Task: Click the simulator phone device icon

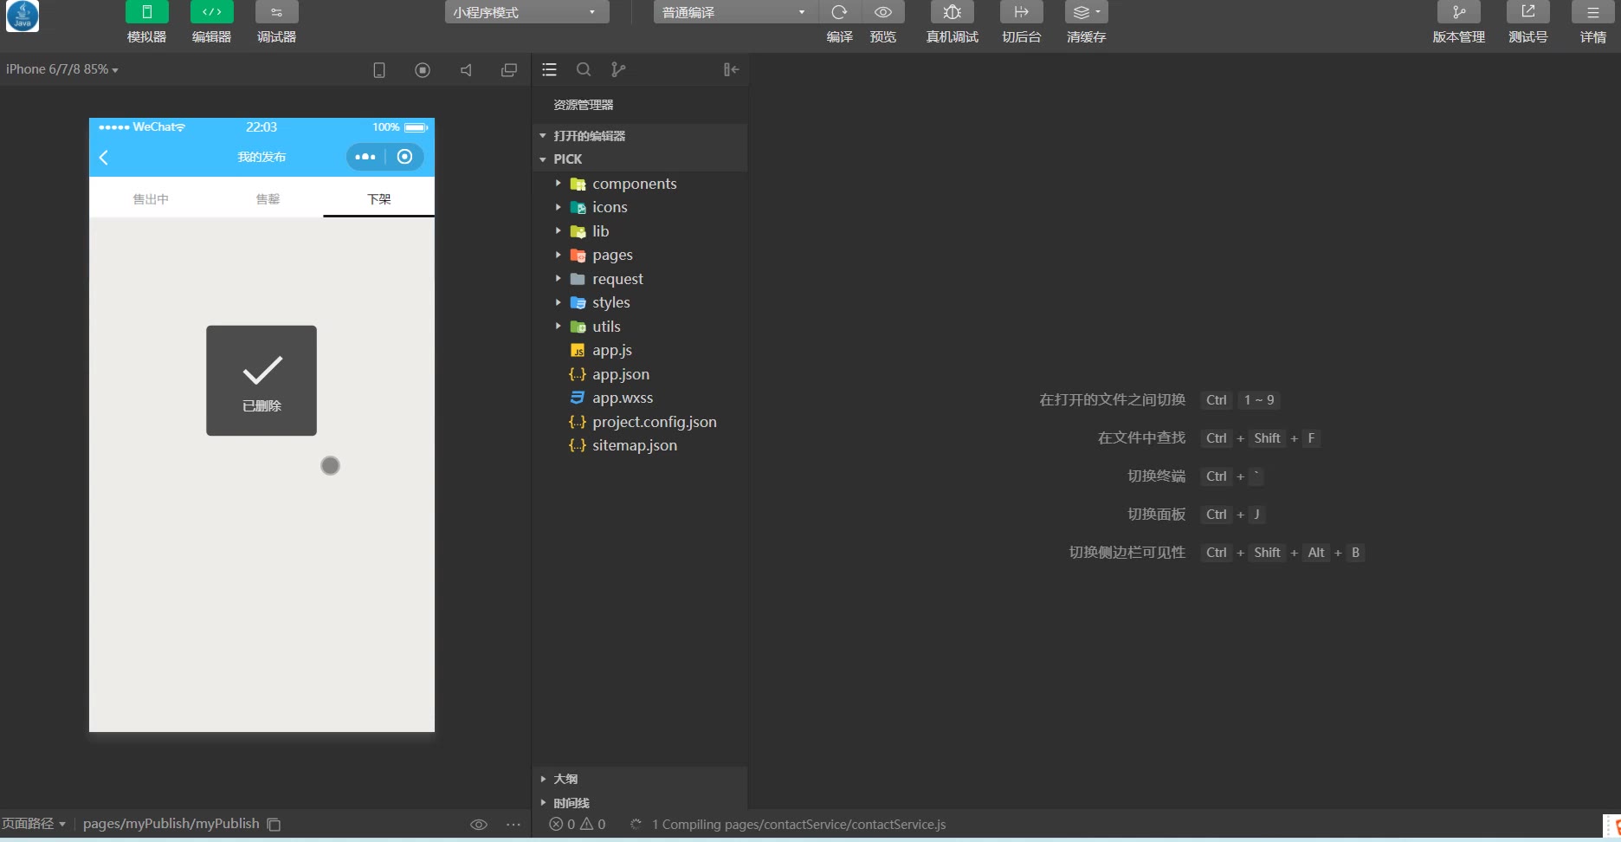Action: pyautogui.click(x=379, y=70)
